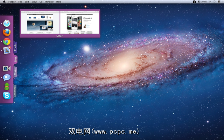
Task: Open Firefox from the dock panel
Action: pyautogui.click(x=7, y=33)
